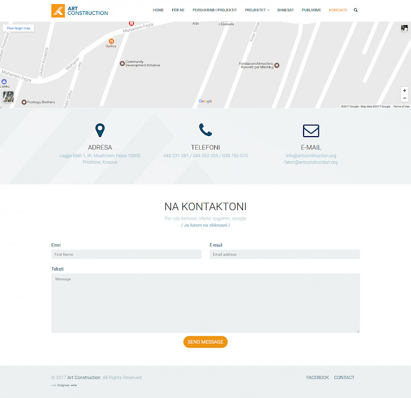Viewport: 411px width, 398px height.
Task: Click the e-mail envelope icon
Action: (x=311, y=131)
